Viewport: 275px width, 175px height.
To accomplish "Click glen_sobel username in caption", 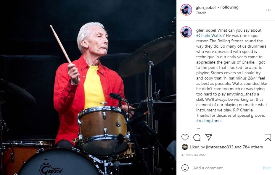I will click(206, 30).
